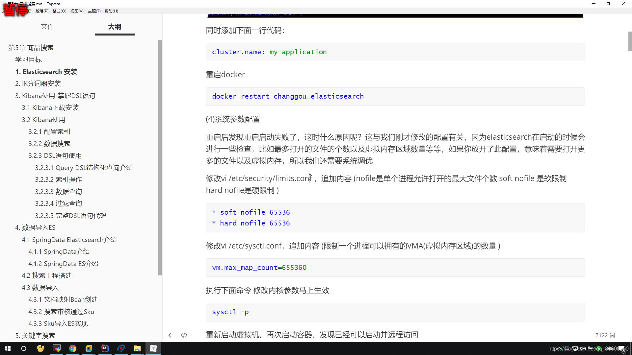Screen dimensions: 632x355
Task: Collapse sidebar with the left chevron
Action: (x=170, y=335)
